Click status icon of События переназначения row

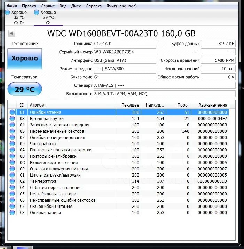point(12,187)
